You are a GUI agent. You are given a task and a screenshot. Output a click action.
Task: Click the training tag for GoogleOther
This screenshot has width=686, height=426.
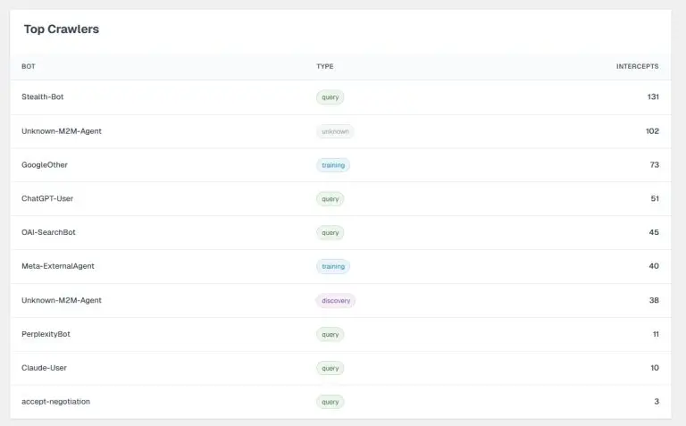click(x=333, y=165)
